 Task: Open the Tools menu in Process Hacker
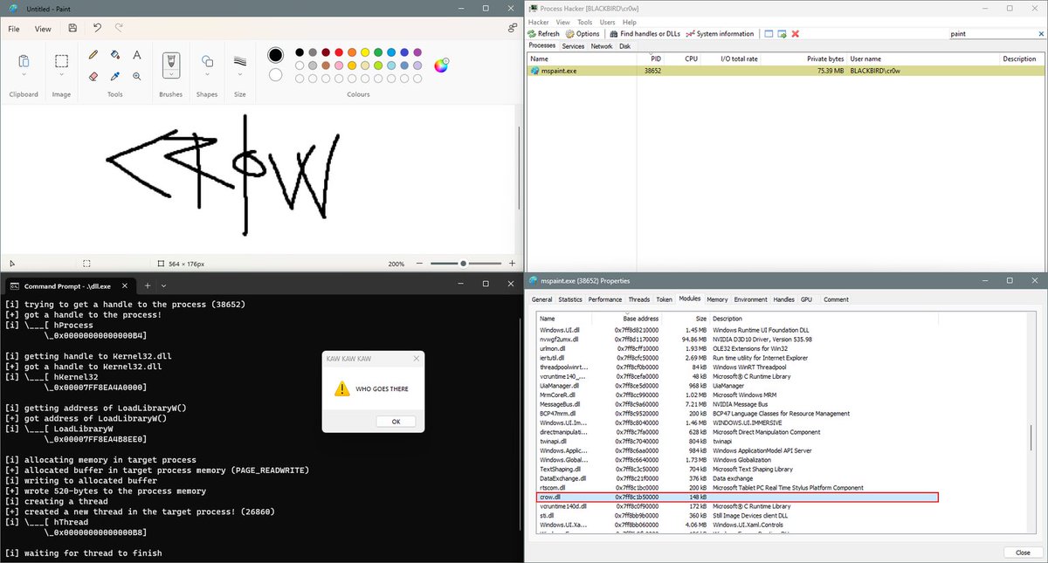click(x=584, y=22)
